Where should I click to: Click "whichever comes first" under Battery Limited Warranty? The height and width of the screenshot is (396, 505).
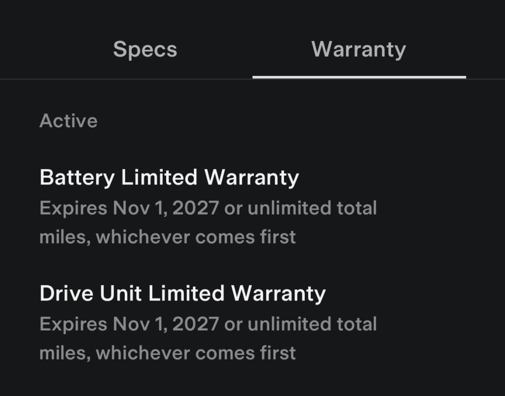click(x=196, y=237)
